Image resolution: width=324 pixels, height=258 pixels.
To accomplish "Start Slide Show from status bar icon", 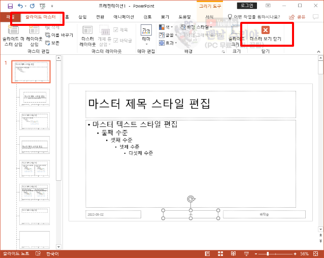I will 246,253.
